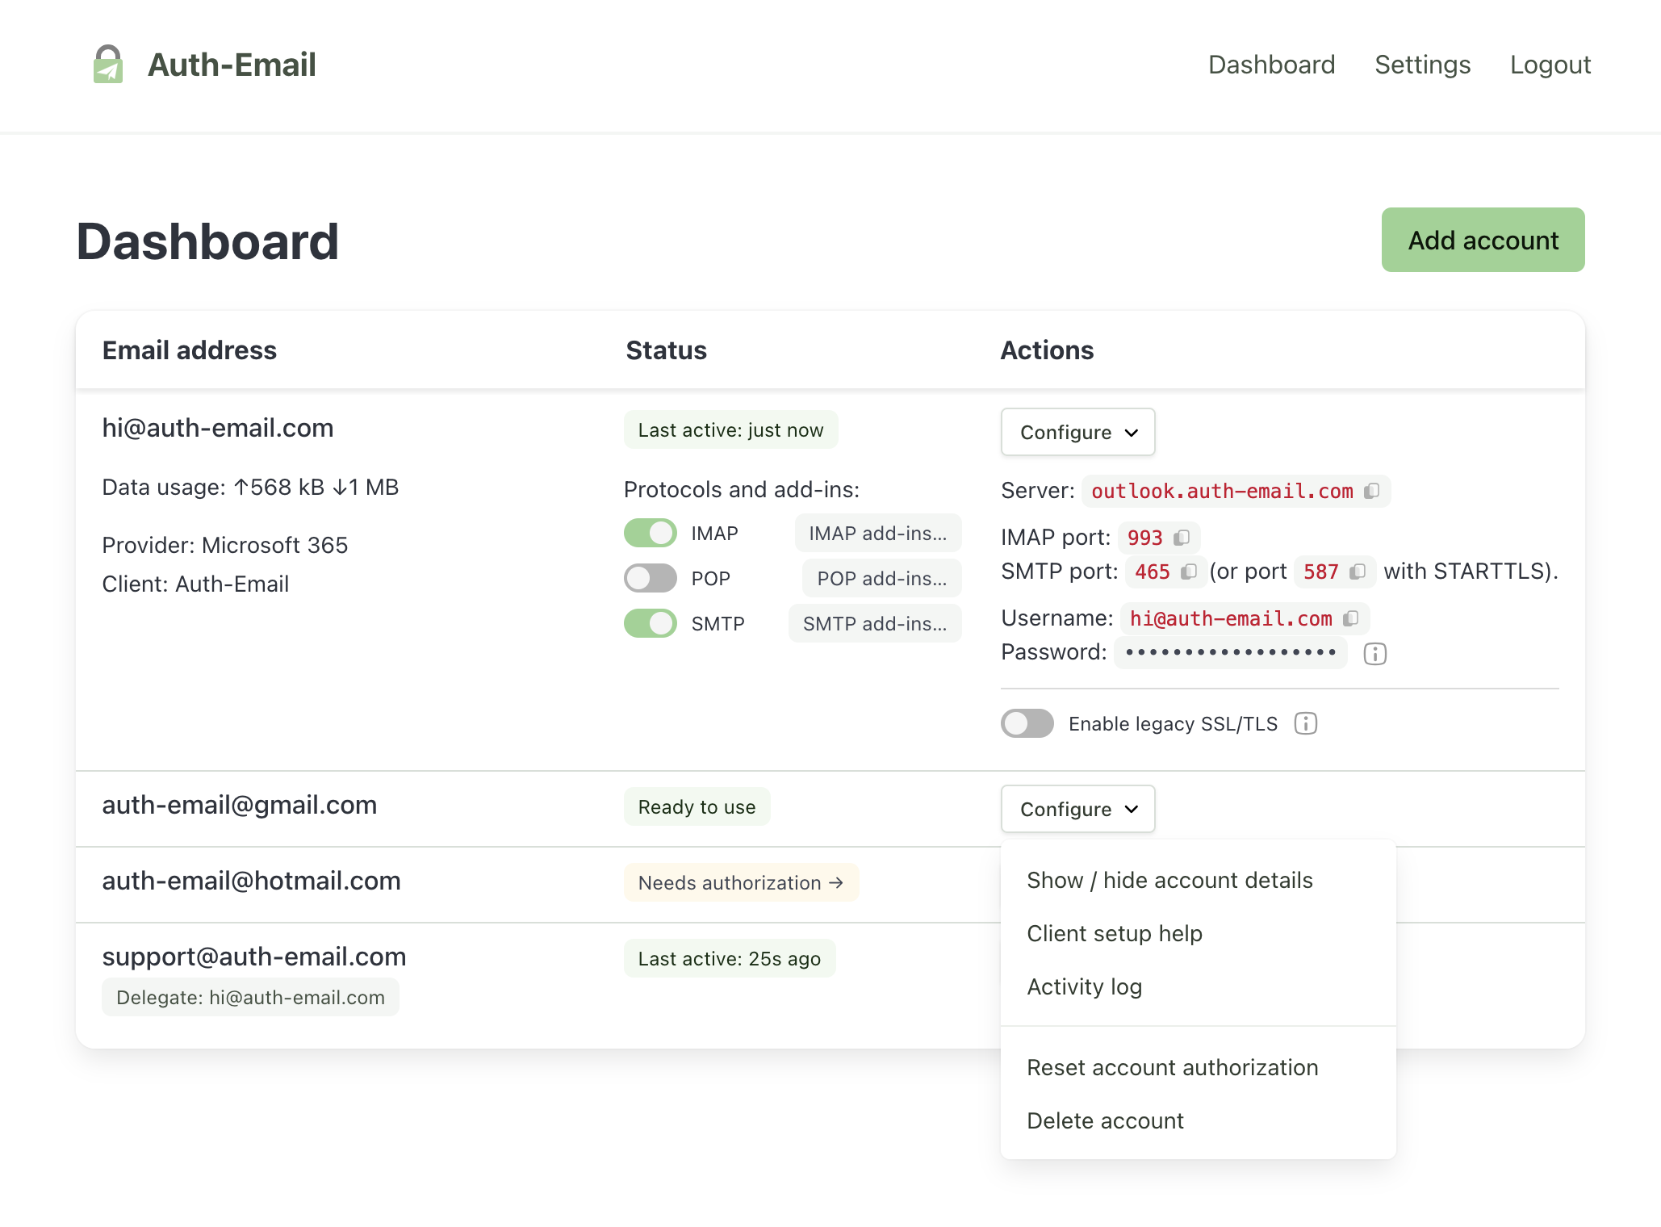
Task: Open Configure menu for hi@auth-email.com
Action: click(x=1077, y=432)
